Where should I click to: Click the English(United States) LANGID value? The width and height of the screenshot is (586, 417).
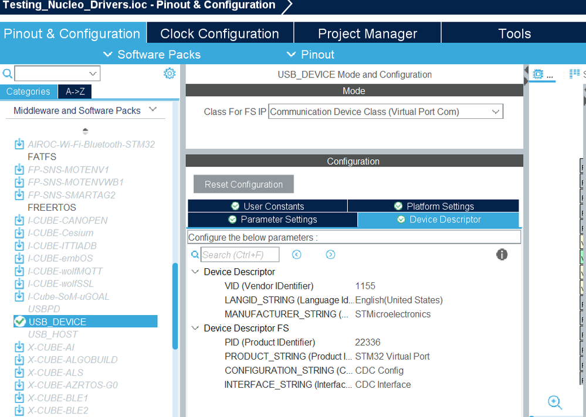(x=399, y=300)
